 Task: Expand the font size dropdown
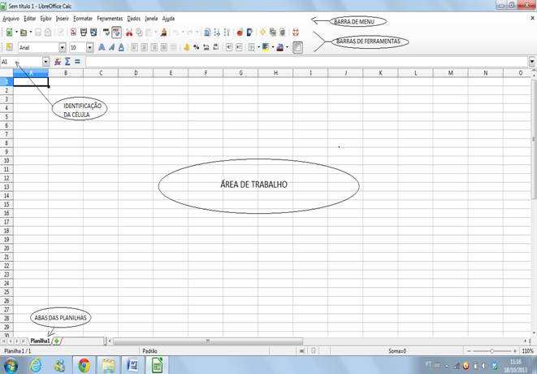click(x=90, y=48)
